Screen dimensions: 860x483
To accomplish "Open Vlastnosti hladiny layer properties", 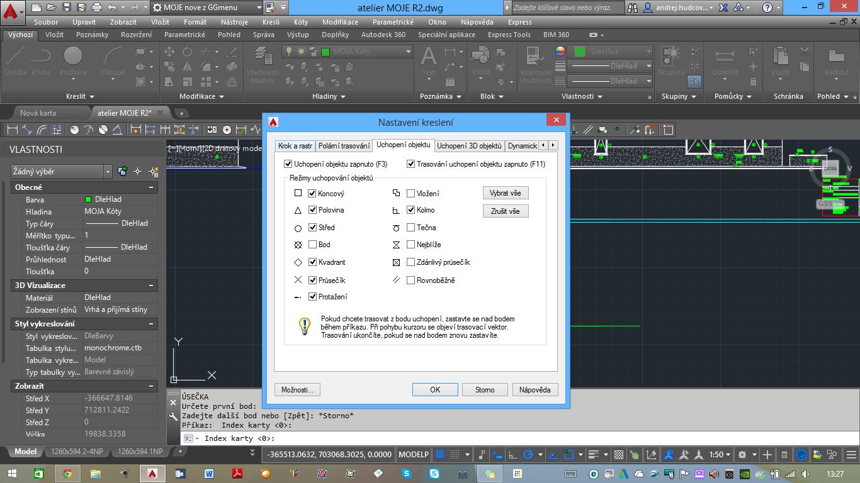I will click(263, 65).
